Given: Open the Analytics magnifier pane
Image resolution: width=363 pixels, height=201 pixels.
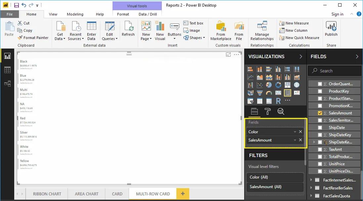Looking at the screenshot, I should [281, 111].
